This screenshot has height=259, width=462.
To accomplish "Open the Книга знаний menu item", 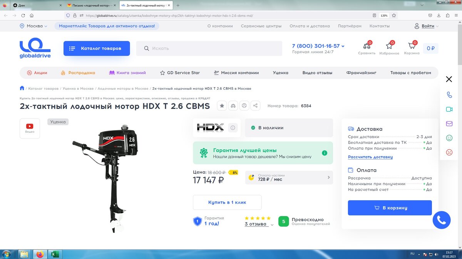I will 127,73.
